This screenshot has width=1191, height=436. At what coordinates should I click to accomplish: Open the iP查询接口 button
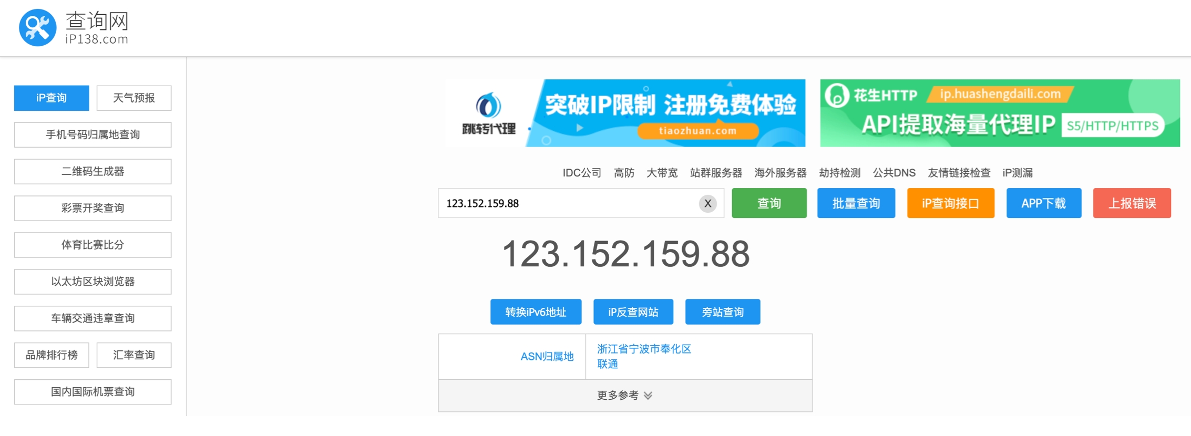click(951, 203)
